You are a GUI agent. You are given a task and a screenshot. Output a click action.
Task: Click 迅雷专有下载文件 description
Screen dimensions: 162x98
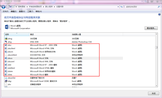coord(37,78)
